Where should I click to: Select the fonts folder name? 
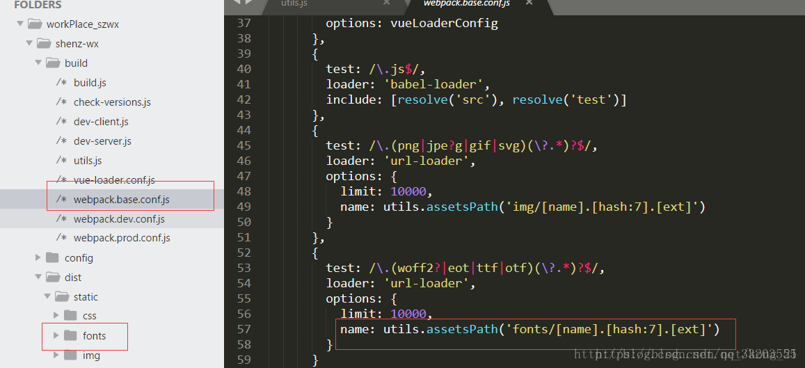tap(95, 336)
